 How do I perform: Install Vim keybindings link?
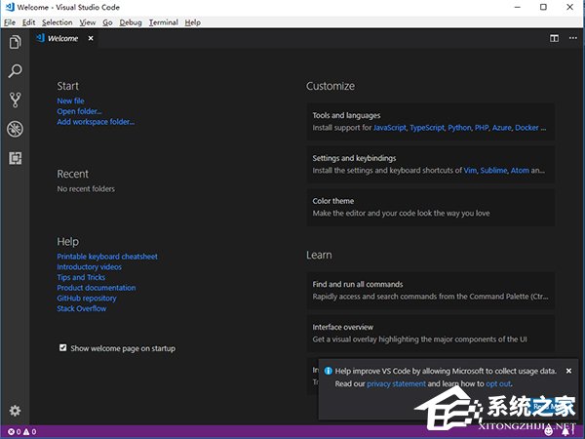tap(470, 171)
